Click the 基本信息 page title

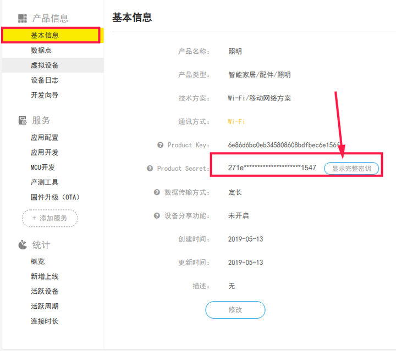tap(132, 18)
